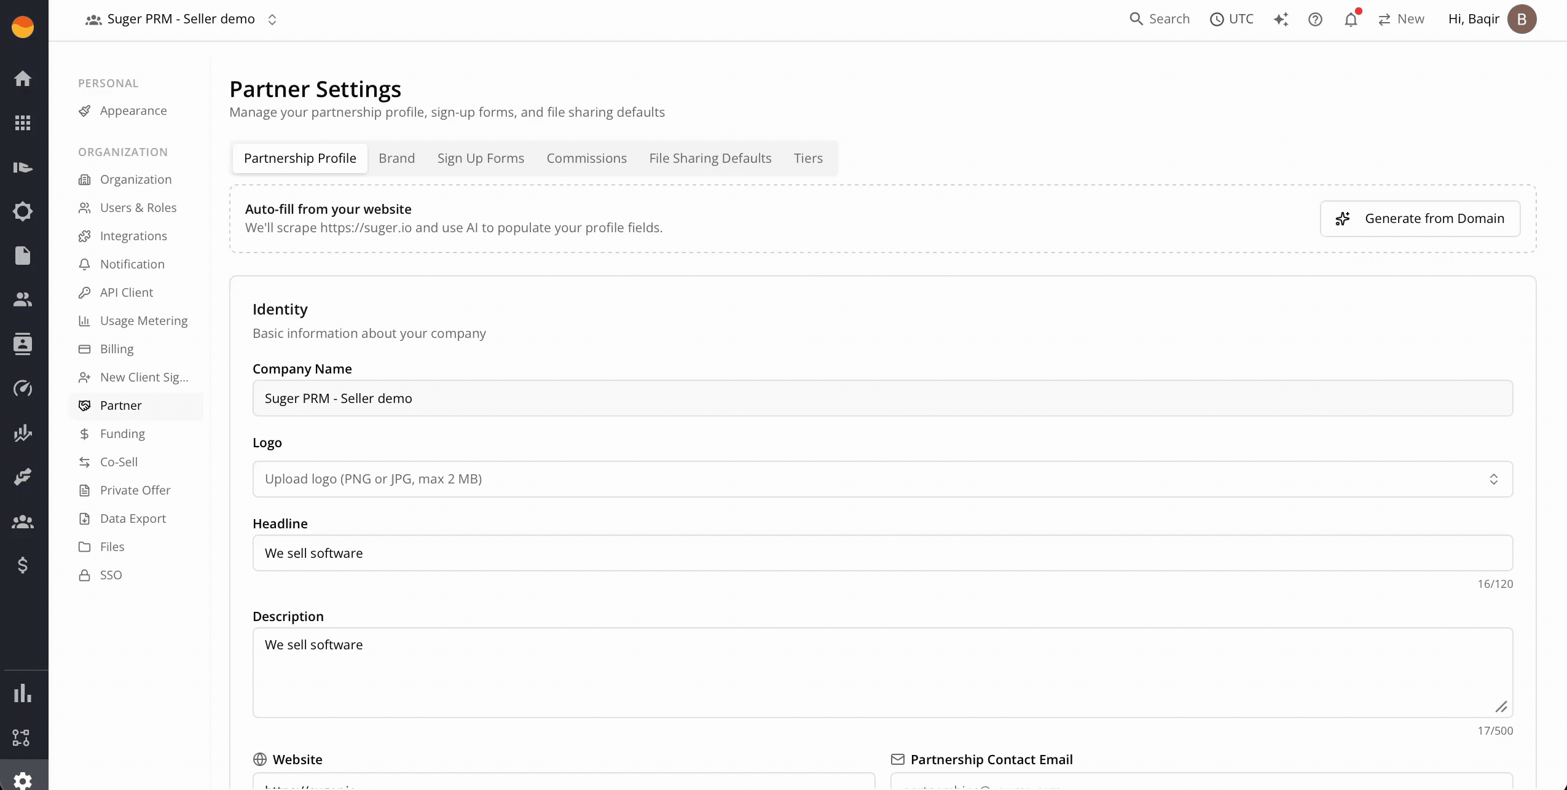Switch to the Brand tab
This screenshot has width=1567, height=790.
tap(396, 158)
